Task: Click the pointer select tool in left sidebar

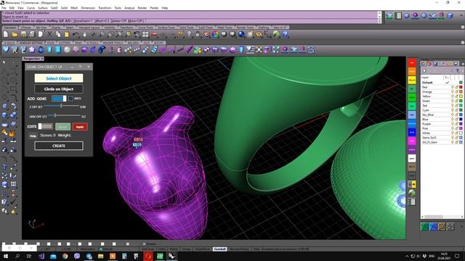Action: coord(4,62)
